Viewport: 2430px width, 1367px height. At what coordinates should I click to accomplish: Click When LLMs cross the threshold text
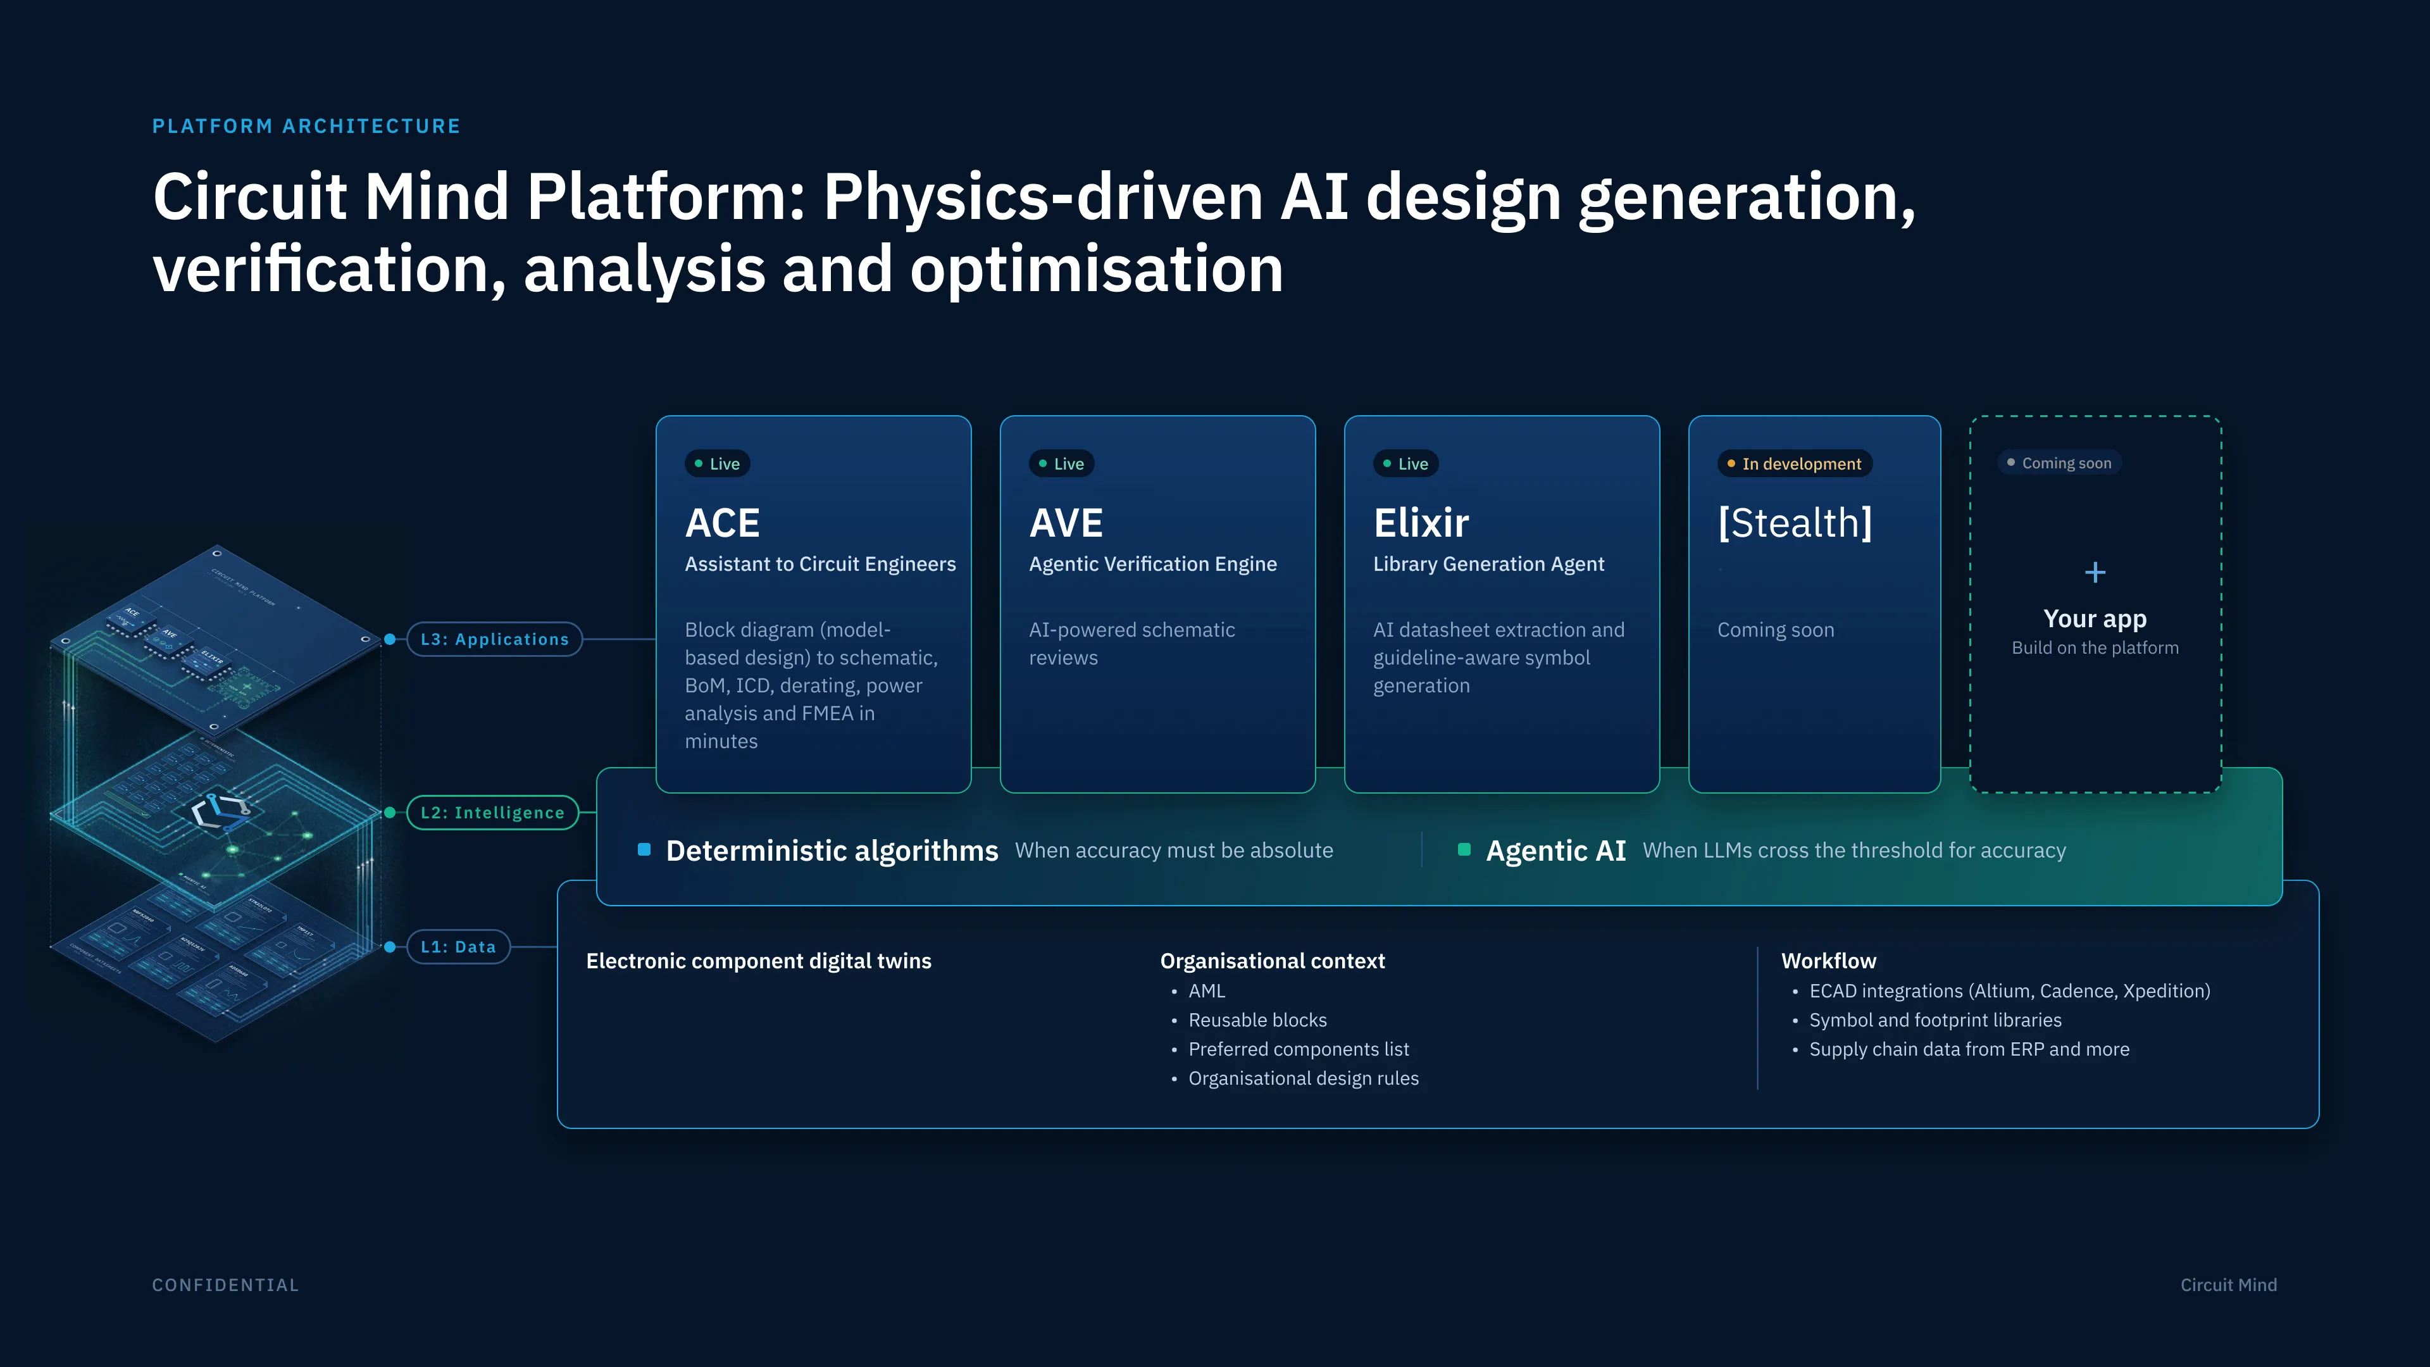(1854, 850)
